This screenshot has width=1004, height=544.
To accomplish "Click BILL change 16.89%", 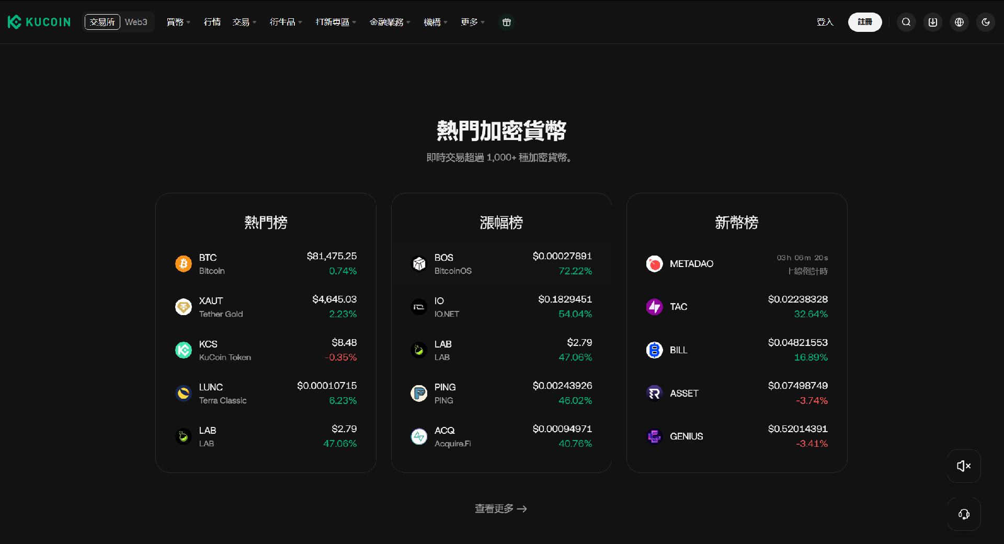I will (x=811, y=357).
